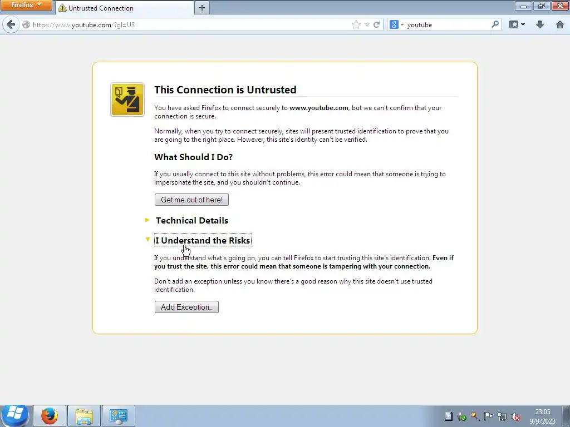
Task: Select the Untrusted Connection tab
Action: (x=125, y=8)
